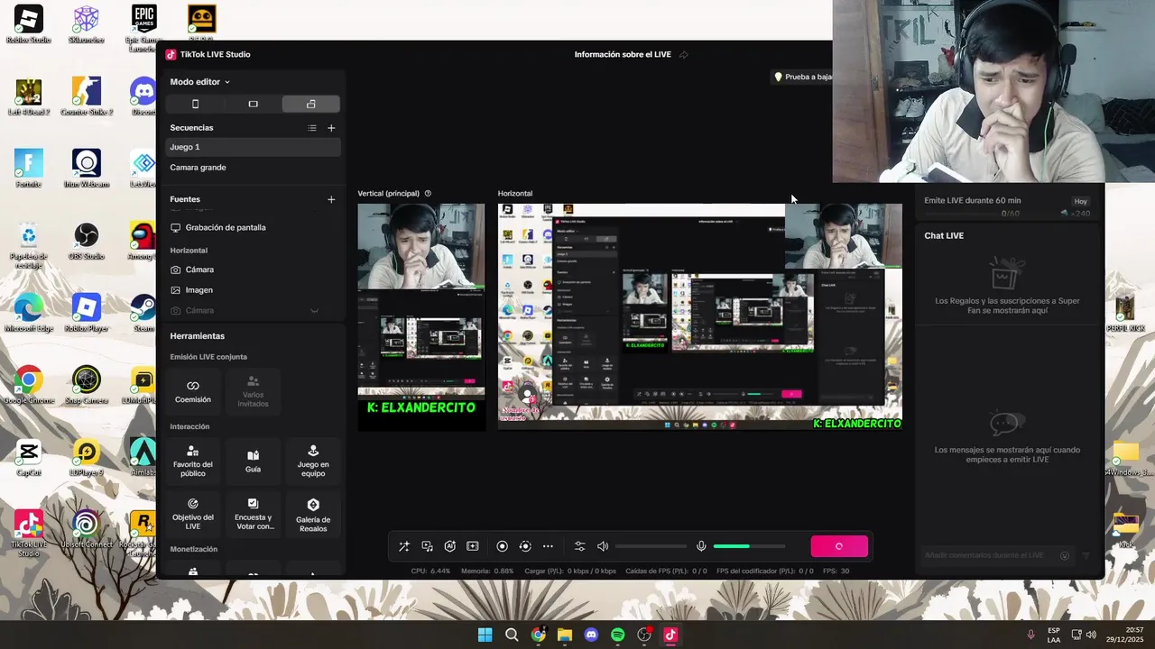Open OBS Studio desktop shortcut
1155x649 pixels.
click(x=87, y=241)
